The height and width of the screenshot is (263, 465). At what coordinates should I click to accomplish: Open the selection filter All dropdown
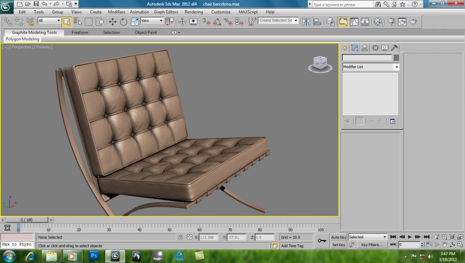(x=49, y=20)
